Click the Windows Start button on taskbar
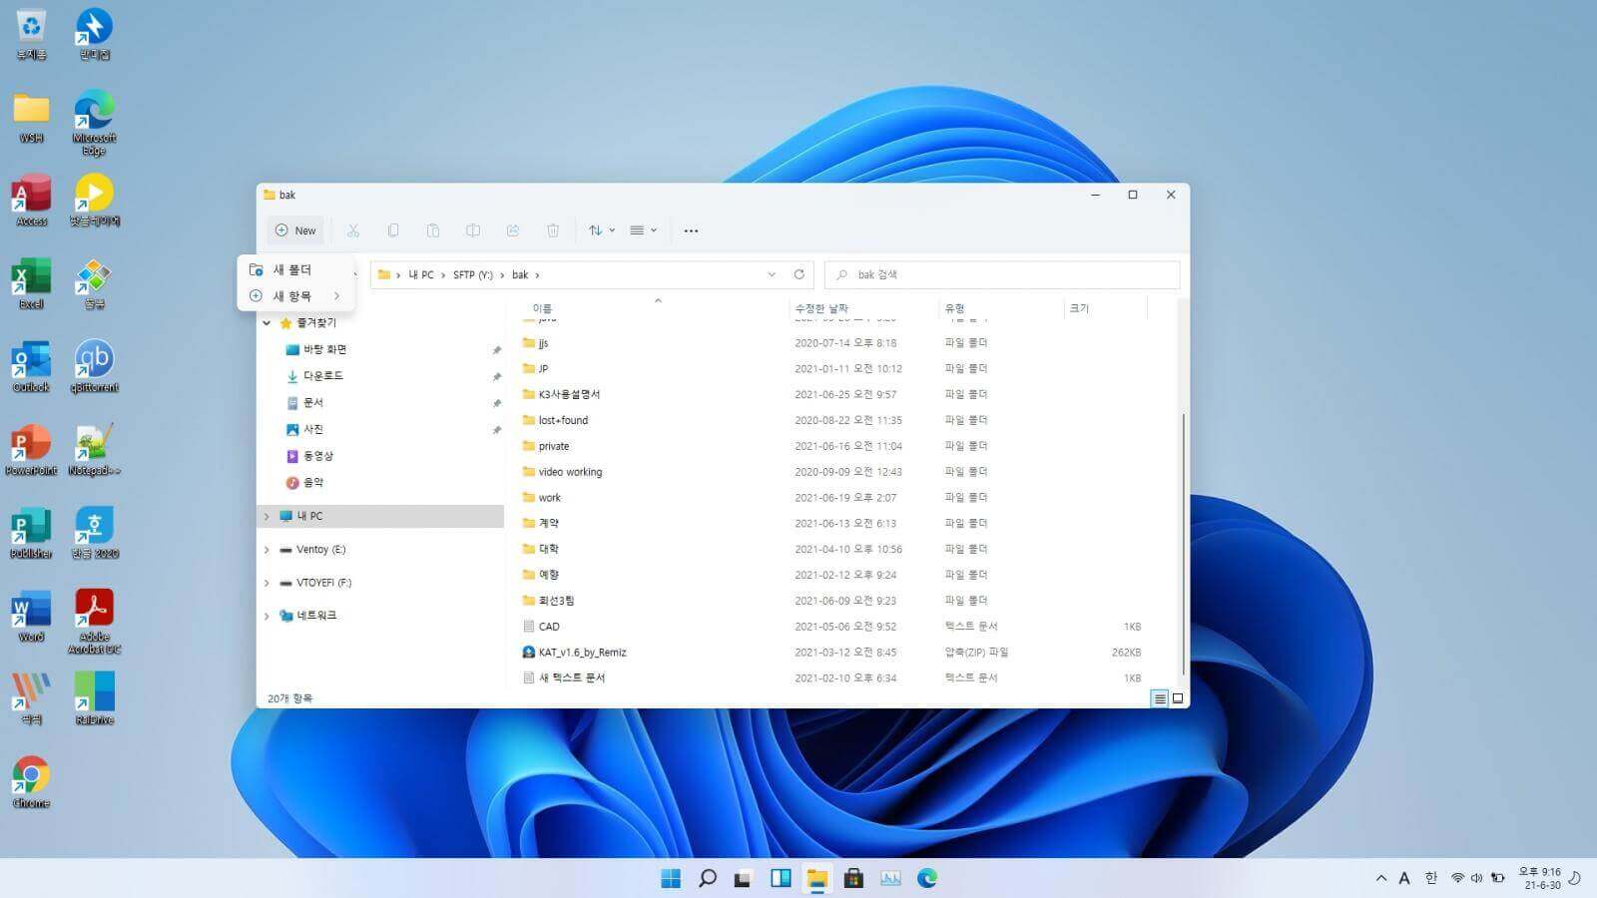Image resolution: width=1597 pixels, height=898 pixels. pos(671,878)
